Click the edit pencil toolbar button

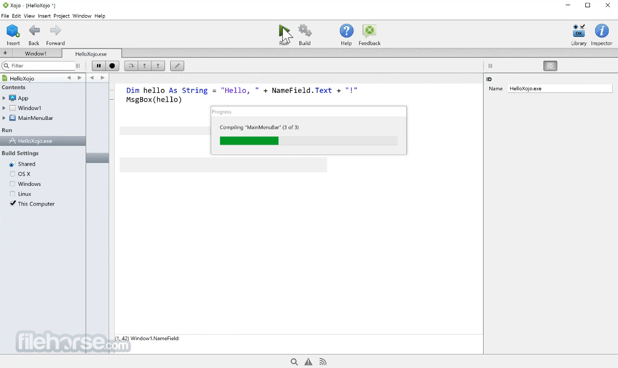[177, 66]
